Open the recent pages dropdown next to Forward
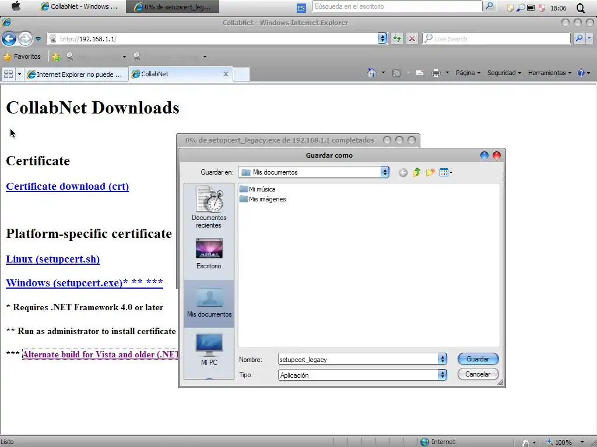 [x=38, y=39]
